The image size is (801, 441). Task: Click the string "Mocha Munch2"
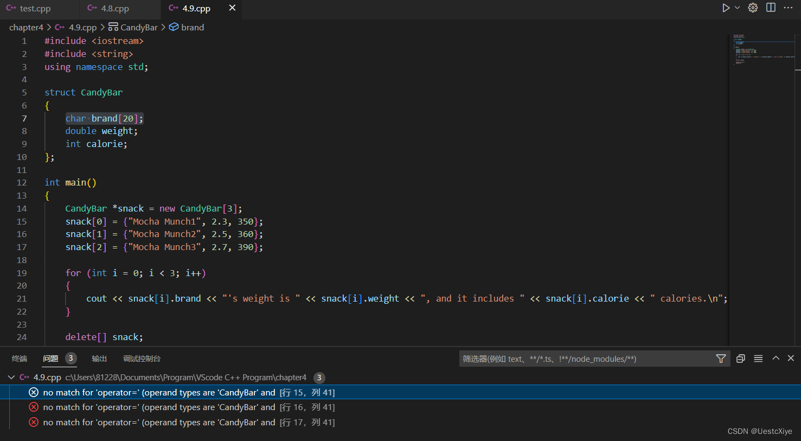coord(165,234)
